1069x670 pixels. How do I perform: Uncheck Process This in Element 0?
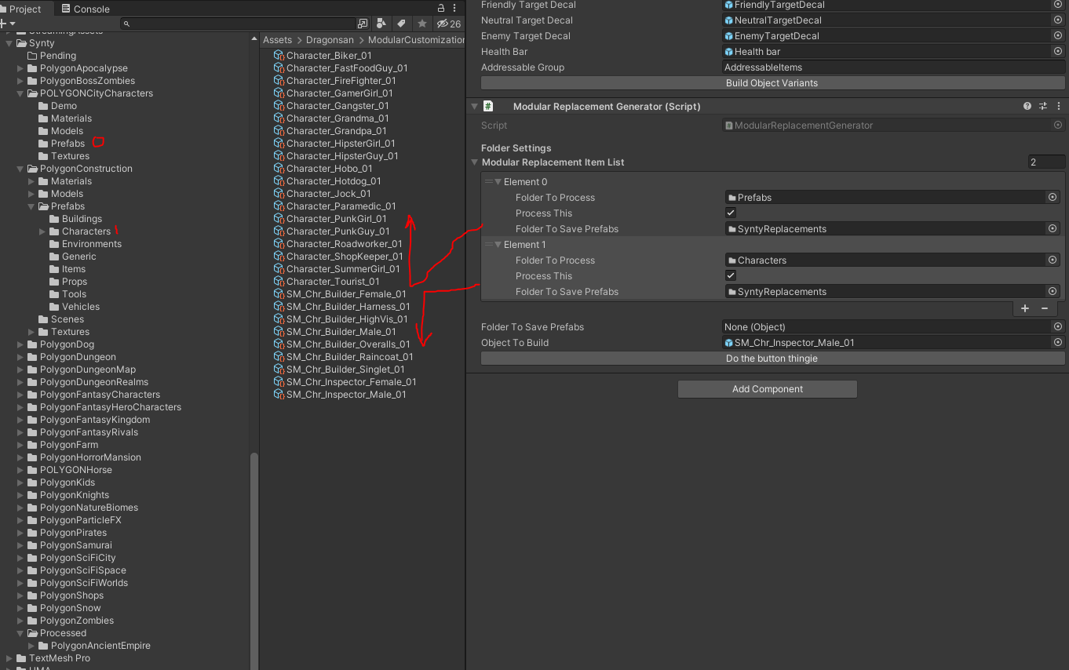coord(730,213)
